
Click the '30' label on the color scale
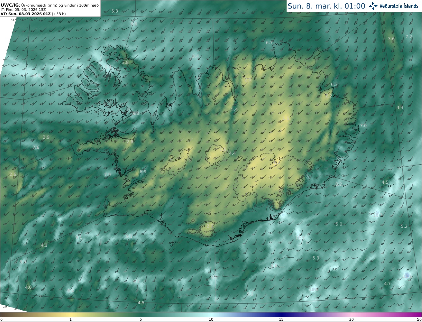351,319
